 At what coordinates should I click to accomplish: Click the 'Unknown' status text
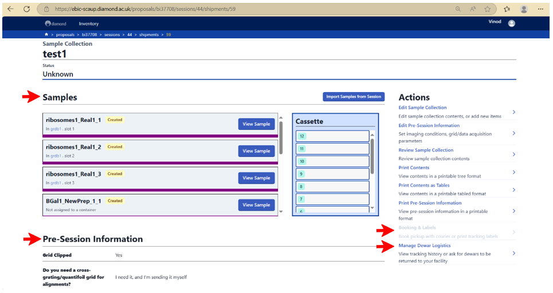point(58,74)
